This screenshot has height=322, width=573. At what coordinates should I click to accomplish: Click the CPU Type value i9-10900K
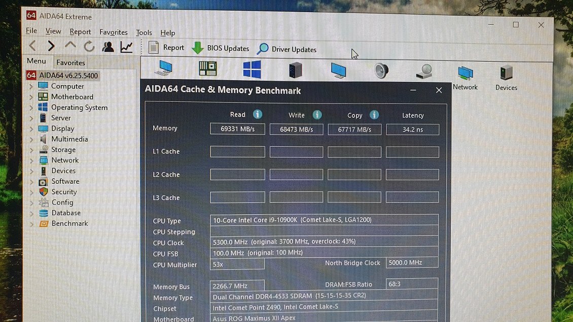pos(324,220)
